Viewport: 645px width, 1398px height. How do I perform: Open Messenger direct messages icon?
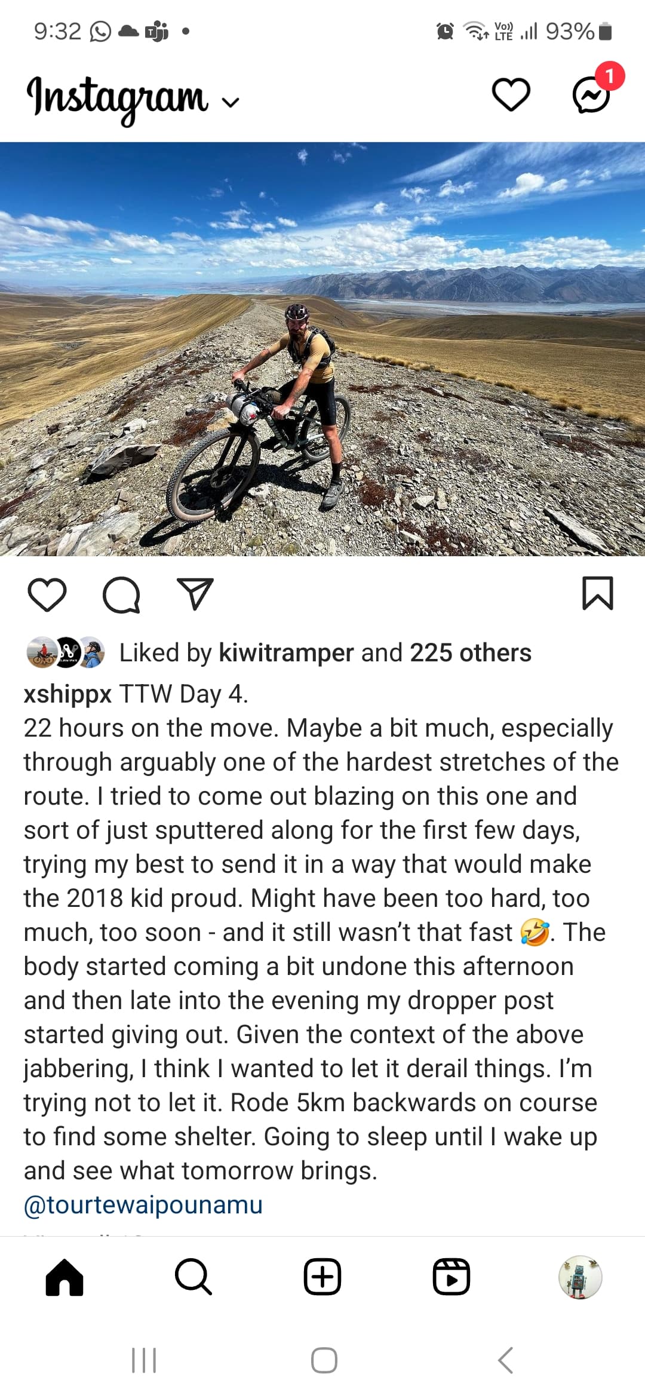[x=591, y=95]
